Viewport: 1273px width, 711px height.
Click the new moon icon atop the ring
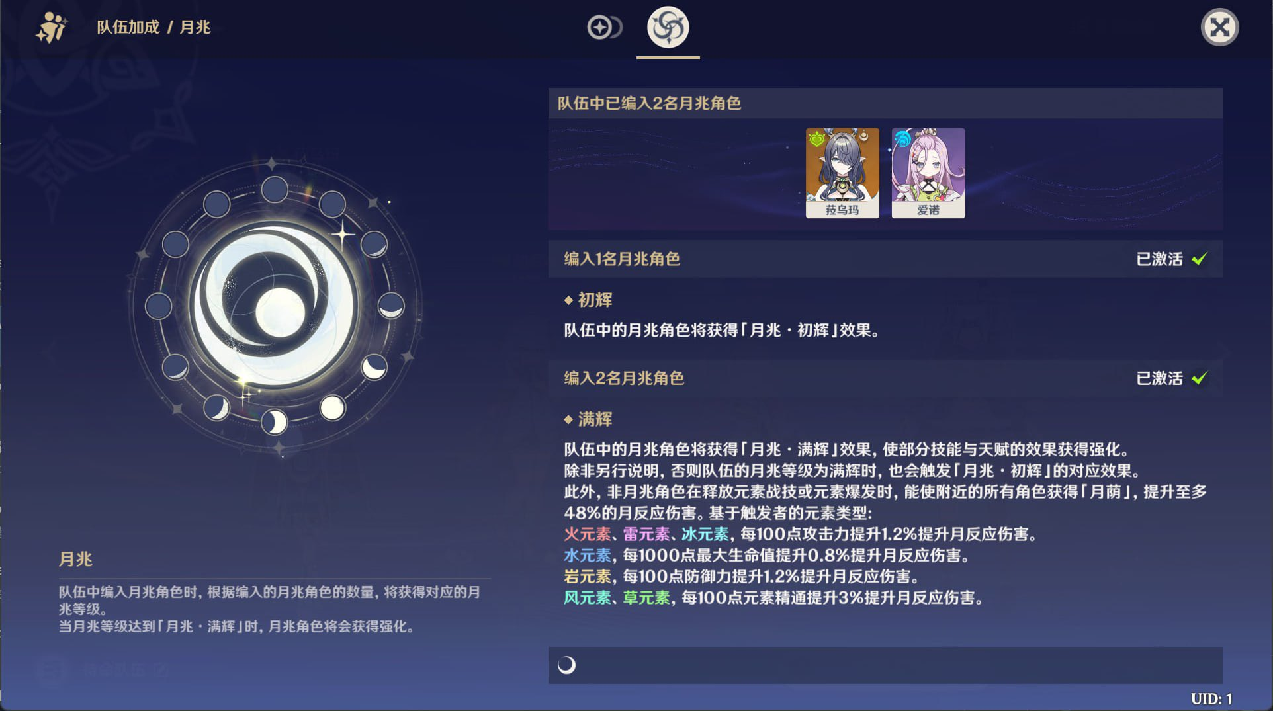pyautogui.click(x=275, y=190)
